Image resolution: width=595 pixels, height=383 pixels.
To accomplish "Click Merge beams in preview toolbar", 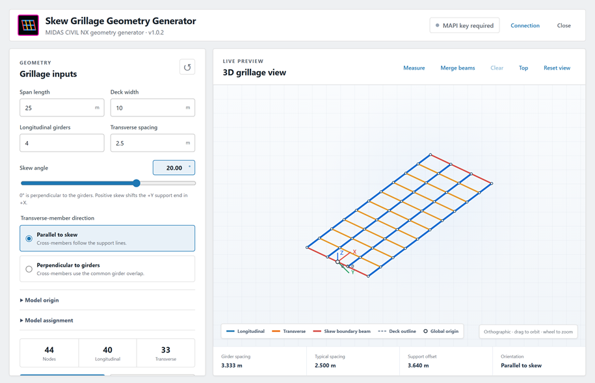I will [458, 68].
